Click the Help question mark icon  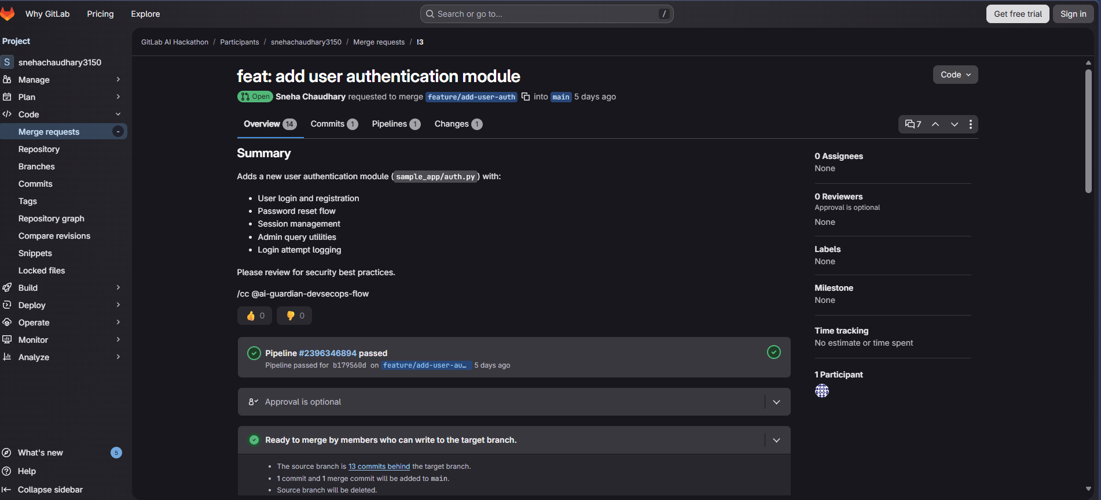tap(7, 471)
